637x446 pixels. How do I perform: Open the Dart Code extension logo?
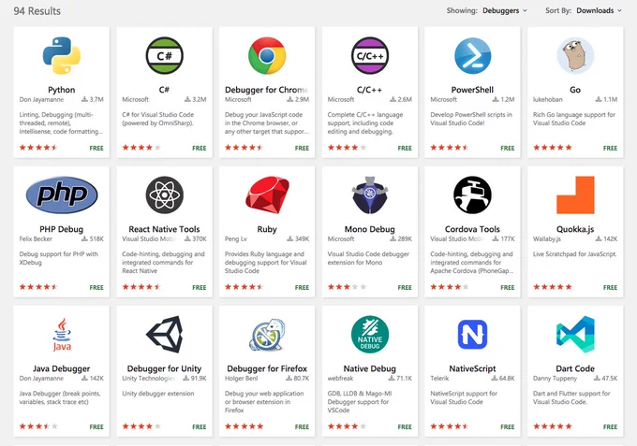point(575,335)
